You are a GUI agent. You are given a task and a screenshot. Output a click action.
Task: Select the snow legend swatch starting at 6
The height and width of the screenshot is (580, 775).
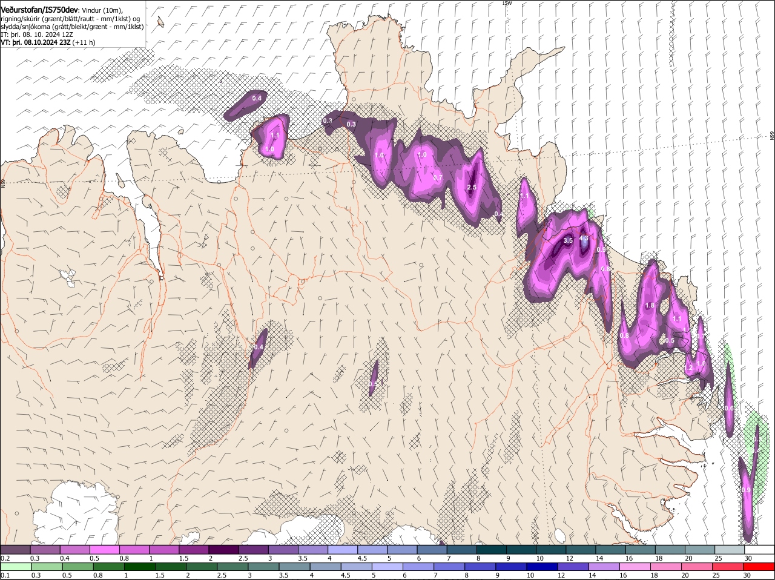tap(432, 549)
